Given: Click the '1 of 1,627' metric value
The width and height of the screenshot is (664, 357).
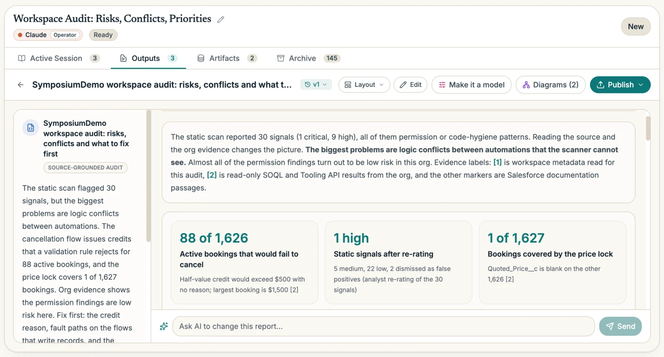Looking at the screenshot, I should [516, 238].
